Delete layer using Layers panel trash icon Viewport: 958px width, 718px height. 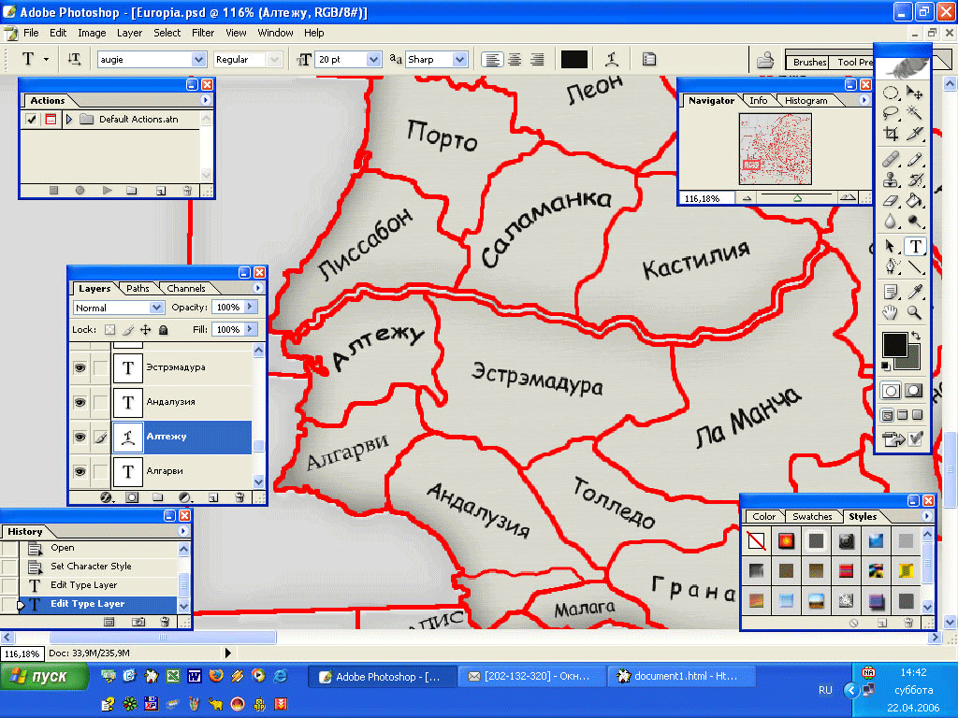tap(239, 497)
